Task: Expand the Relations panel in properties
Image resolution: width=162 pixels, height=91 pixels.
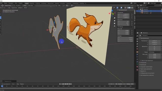Action: point(143,63)
